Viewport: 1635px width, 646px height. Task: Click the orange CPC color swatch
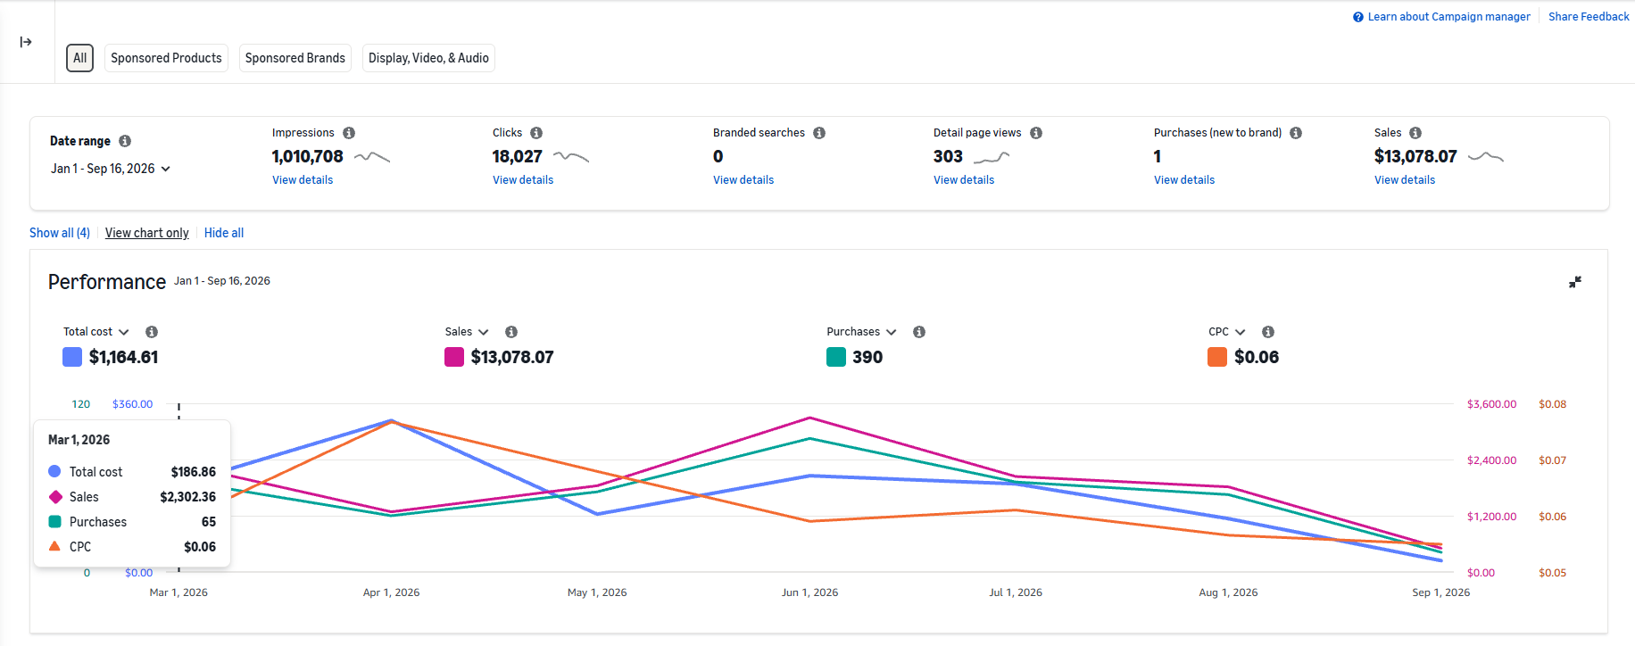pos(1217,357)
